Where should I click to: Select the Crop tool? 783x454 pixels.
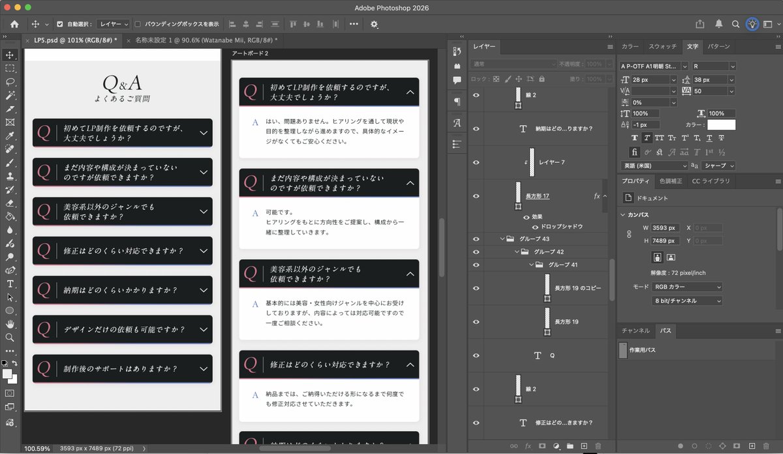click(x=10, y=109)
